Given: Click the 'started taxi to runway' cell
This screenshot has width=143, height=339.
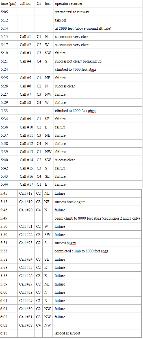Looking at the screenshot, I should pos(97,12).
